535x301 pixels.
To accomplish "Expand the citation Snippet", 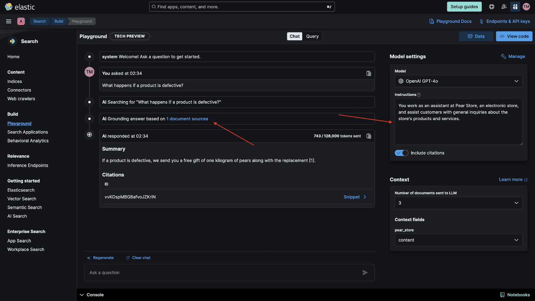I will click(x=355, y=197).
